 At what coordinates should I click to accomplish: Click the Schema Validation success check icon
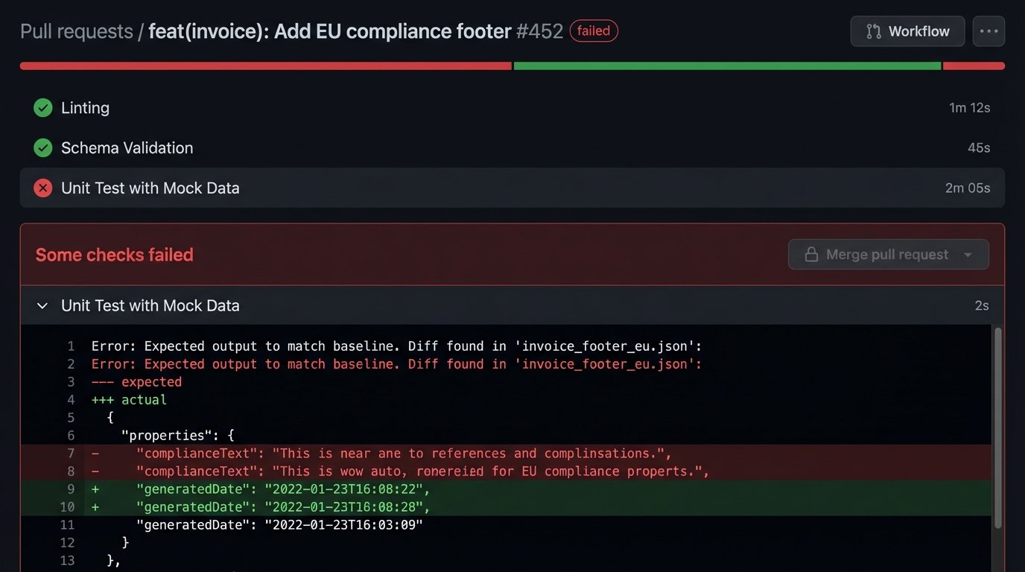pos(43,148)
